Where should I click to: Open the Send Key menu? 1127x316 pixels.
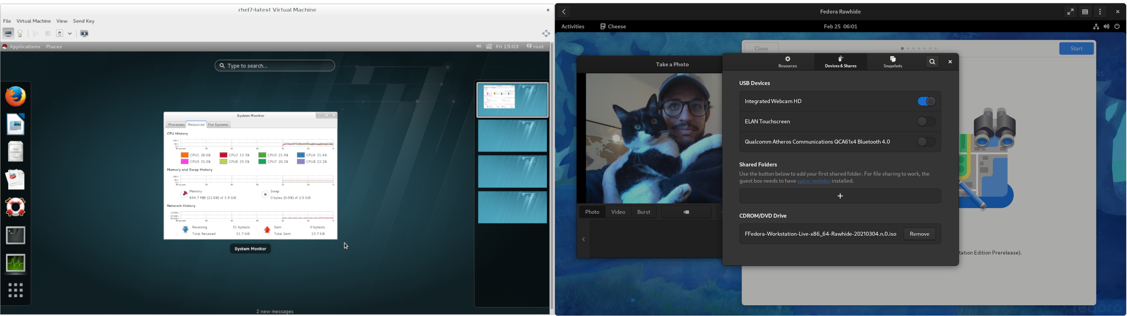point(83,21)
